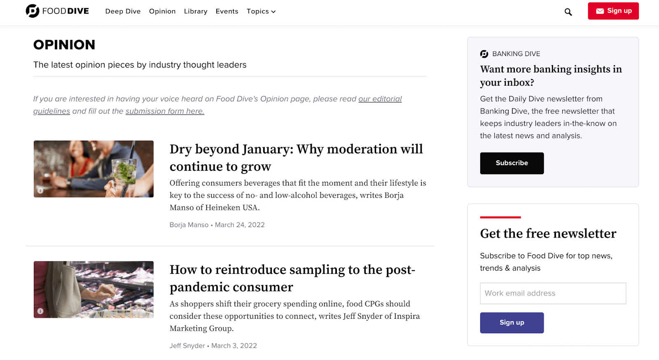Click the red Sign up button in header
659x360 pixels.
[x=613, y=11]
